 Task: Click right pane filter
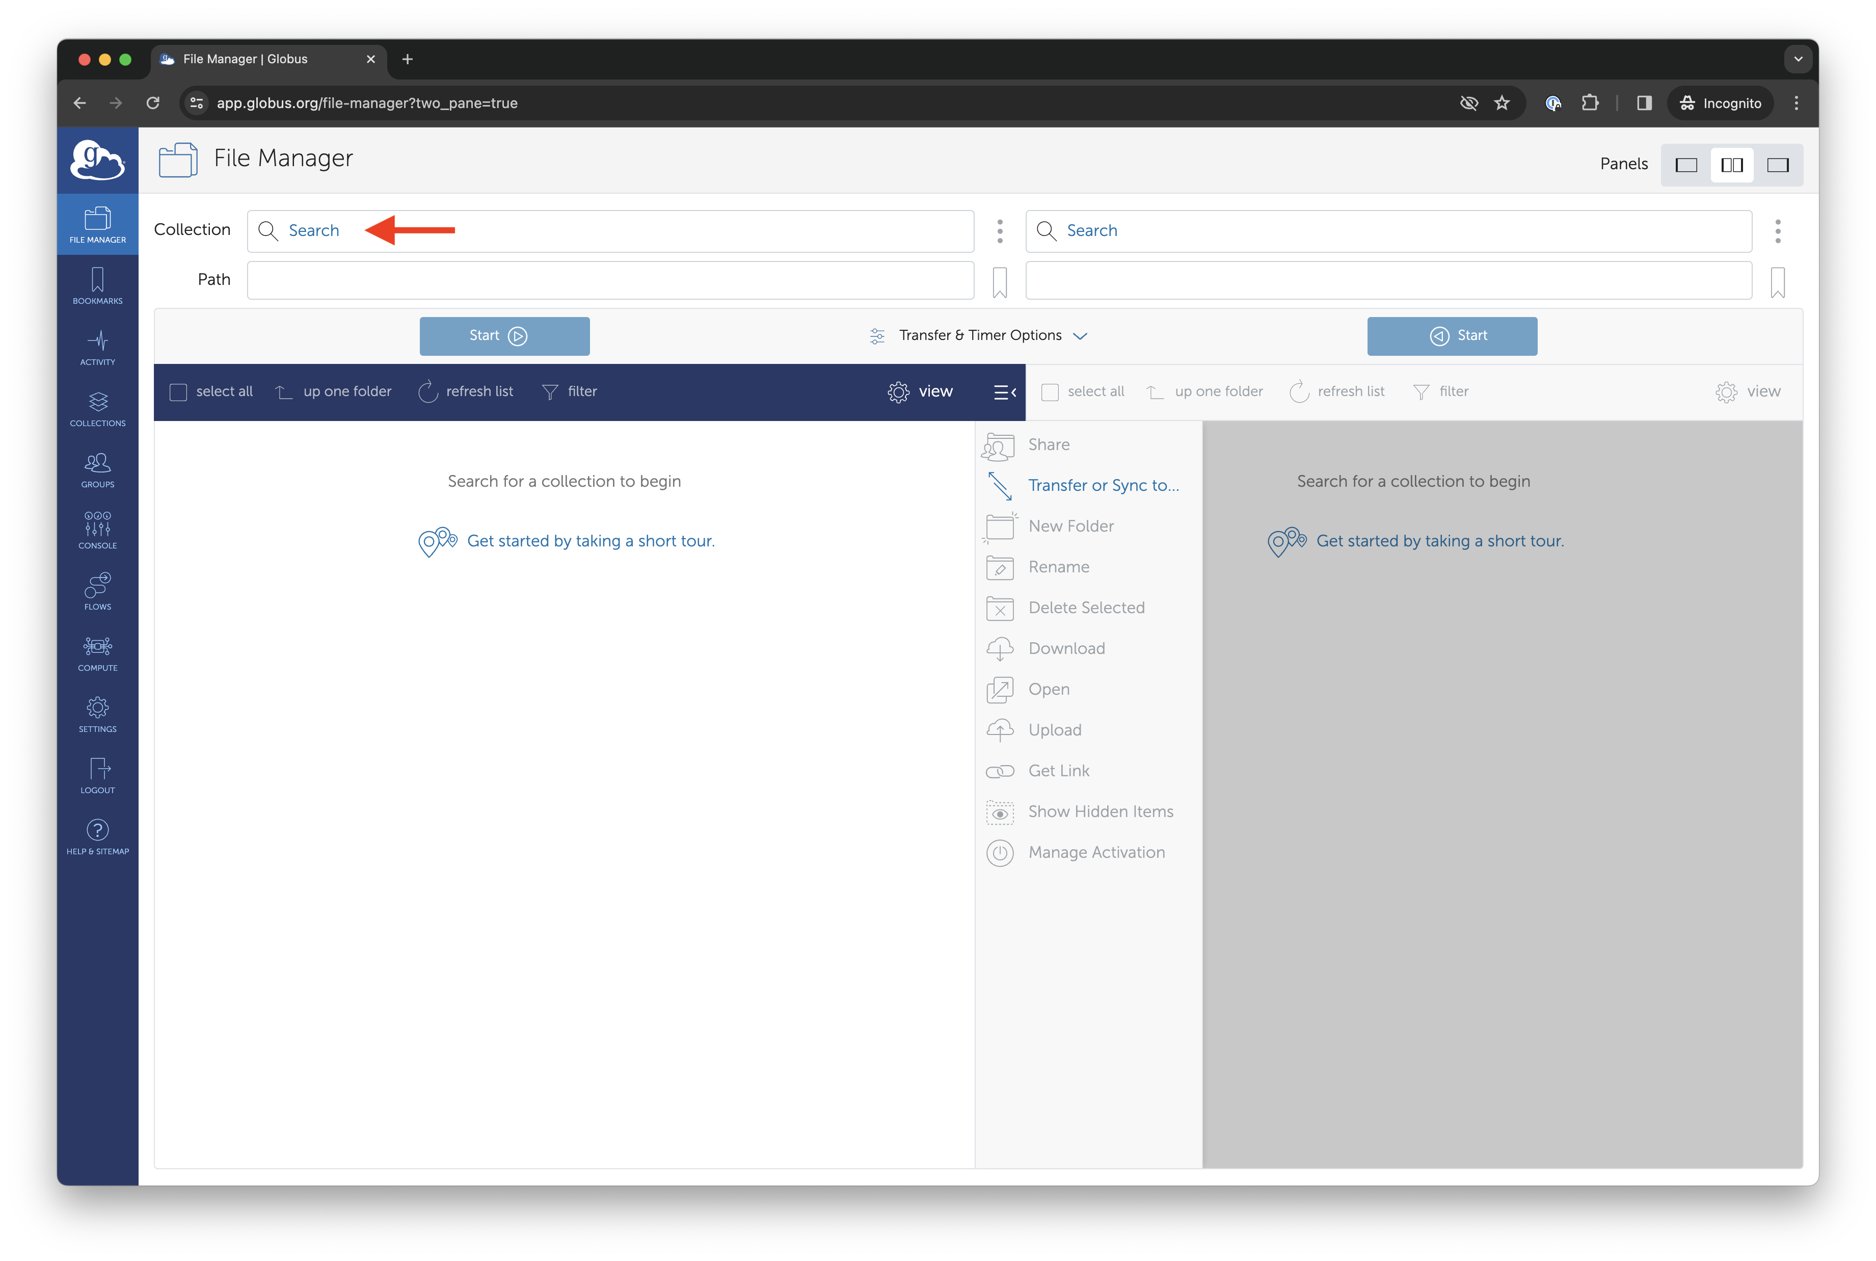click(x=1440, y=391)
